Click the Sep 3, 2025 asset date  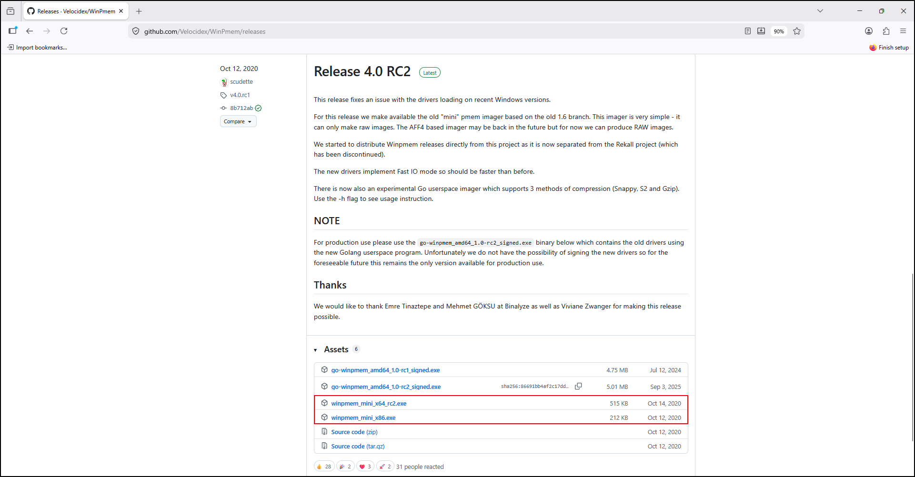[x=665, y=387]
